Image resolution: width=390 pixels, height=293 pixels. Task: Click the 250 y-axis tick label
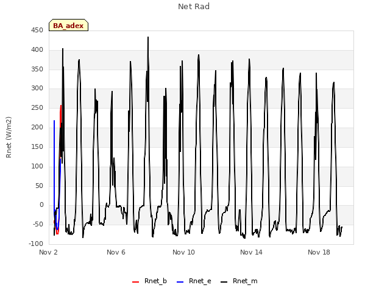click(37, 108)
